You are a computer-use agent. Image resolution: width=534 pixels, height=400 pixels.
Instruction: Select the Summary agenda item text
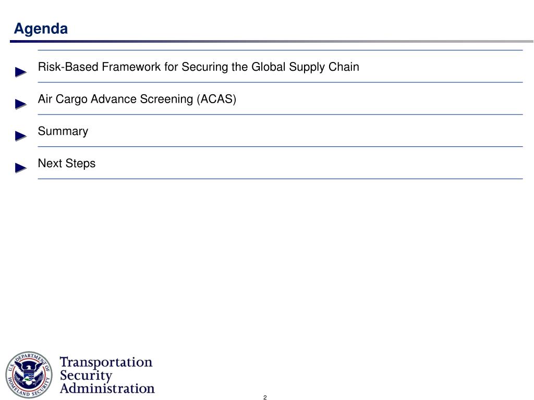point(63,131)
